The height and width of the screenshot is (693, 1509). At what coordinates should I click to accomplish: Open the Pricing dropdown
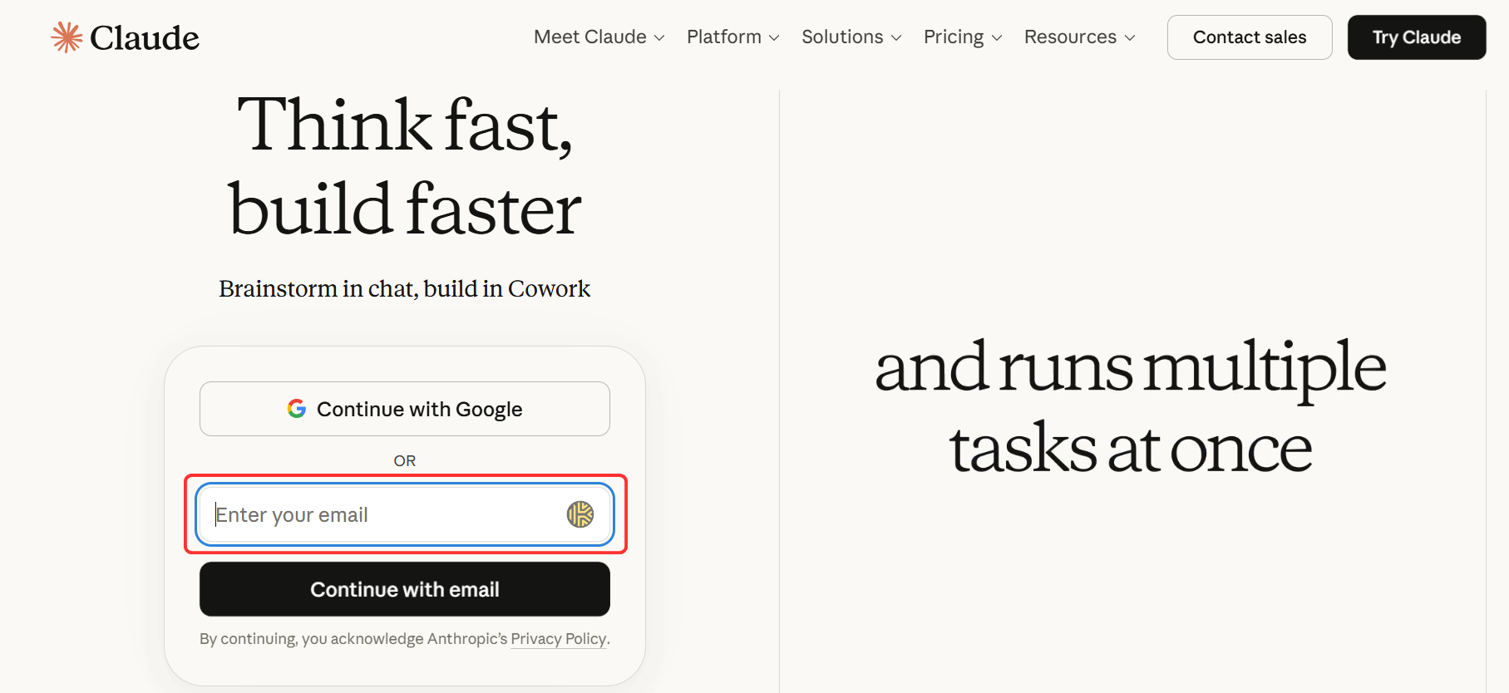click(x=963, y=37)
